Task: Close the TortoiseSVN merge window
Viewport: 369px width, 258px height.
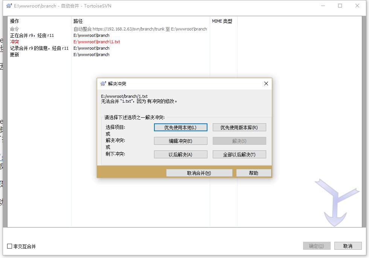Action: [357, 6]
